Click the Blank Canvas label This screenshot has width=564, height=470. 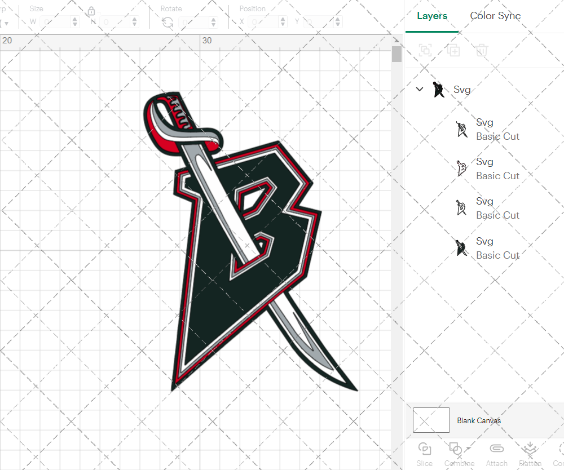479,420
